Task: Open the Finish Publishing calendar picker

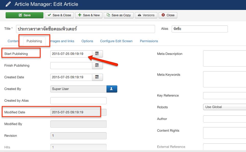Action: click(x=97, y=65)
